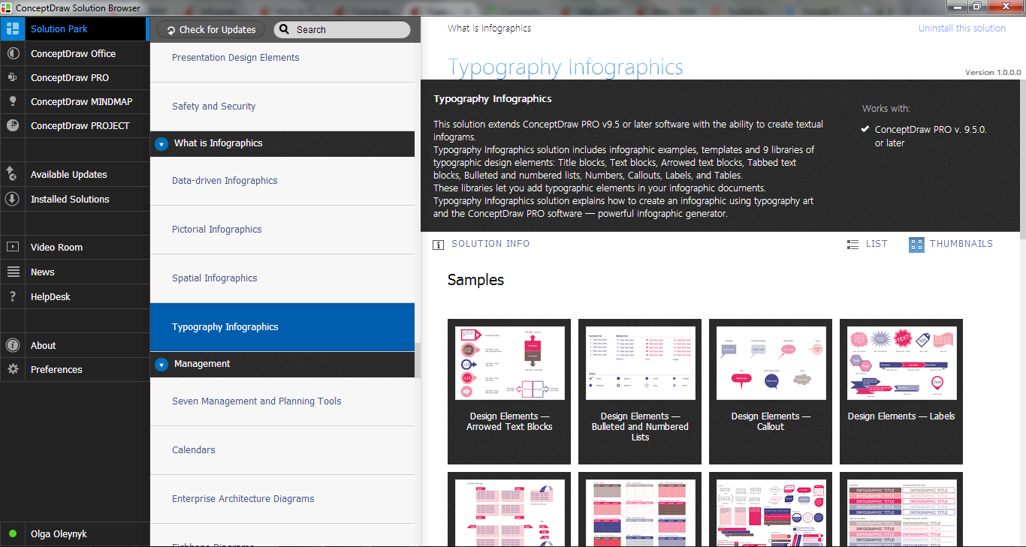The height and width of the screenshot is (547, 1026).
Task: Click the Check for Updates button
Action: (x=211, y=30)
